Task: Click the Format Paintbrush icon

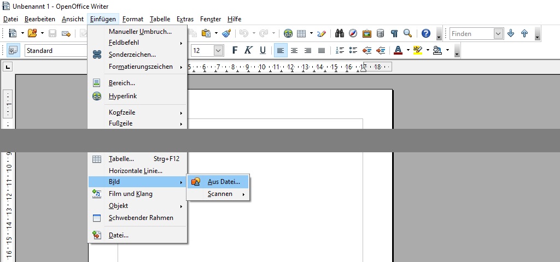Action: pos(227,33)
